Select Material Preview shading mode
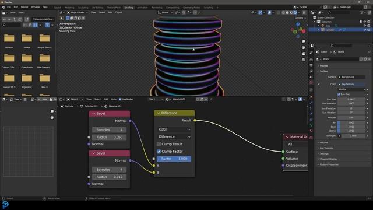This screenshot has width=373, height=210. 291,13
